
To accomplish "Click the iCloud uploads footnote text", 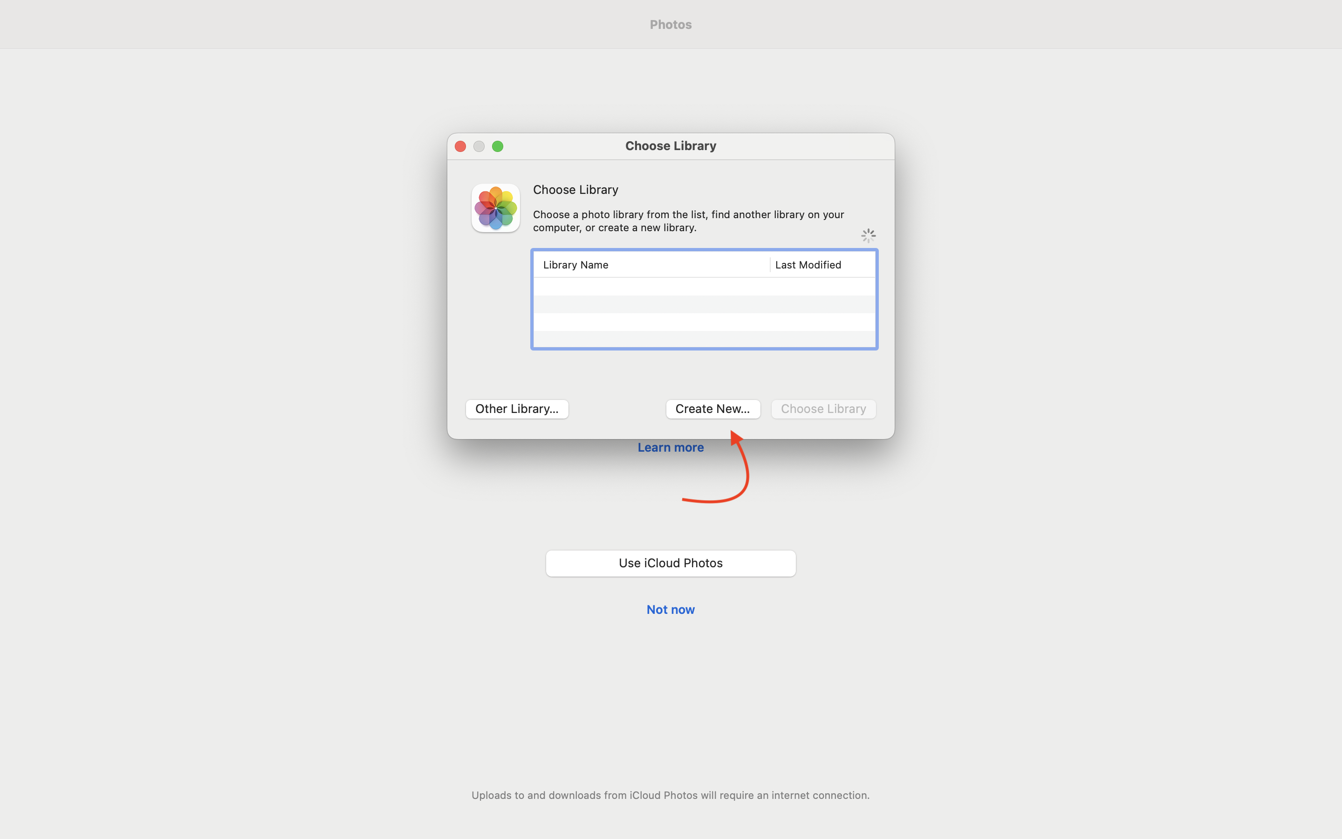I will click(x=671, y=795).
